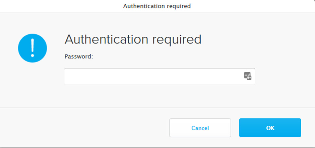Choose the white Cancel button beside OK
Viewport: 315px width, 148px height.
200,128
